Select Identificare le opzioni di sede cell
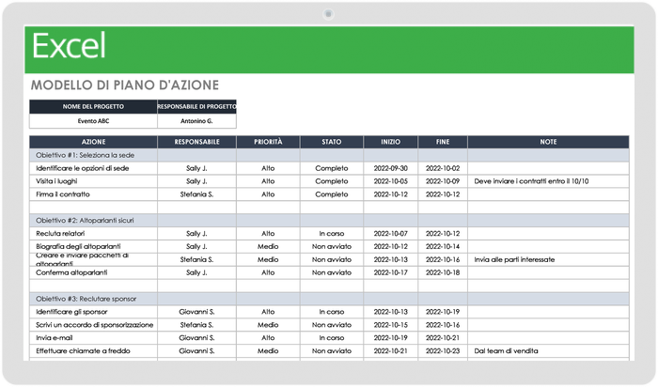The image size is (658, 387). click(x=93, y=168)
